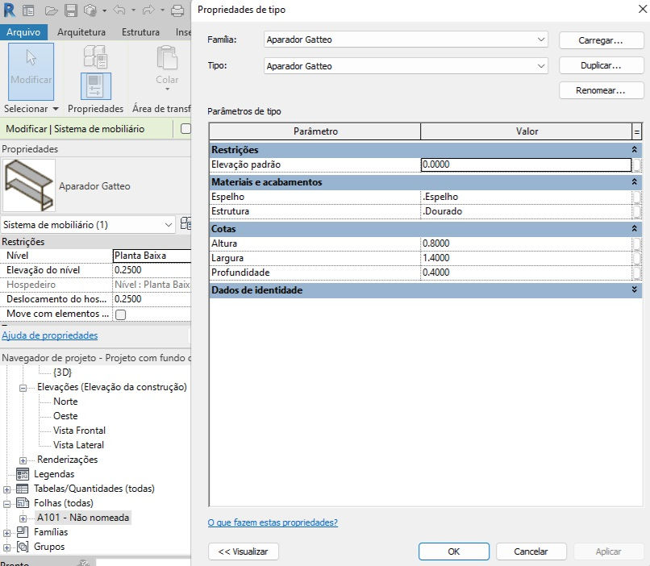650x566 pixels.
Task: Switch to the Estrutura ribbon tab
Action: pyautogui.click(x=140, y=32)
